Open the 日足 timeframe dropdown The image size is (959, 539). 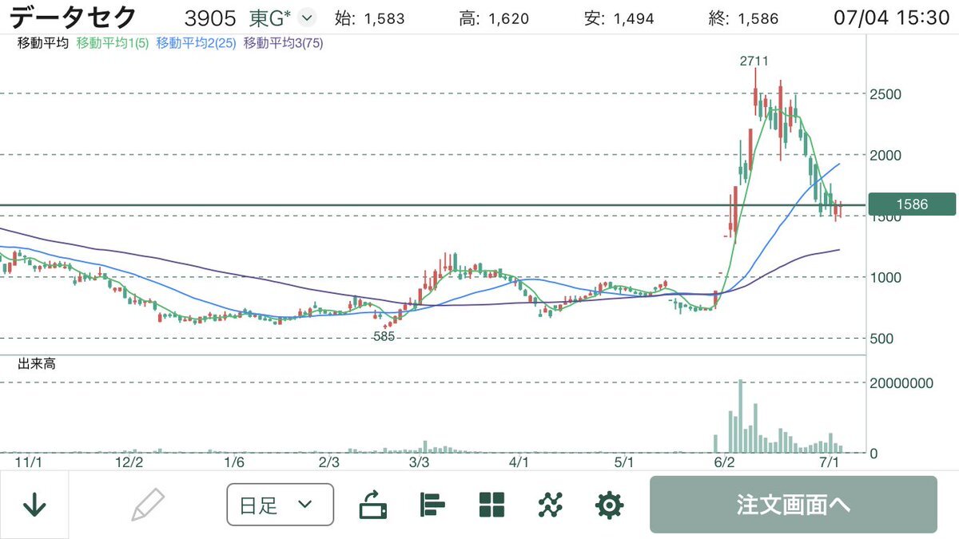coord(281,505)
